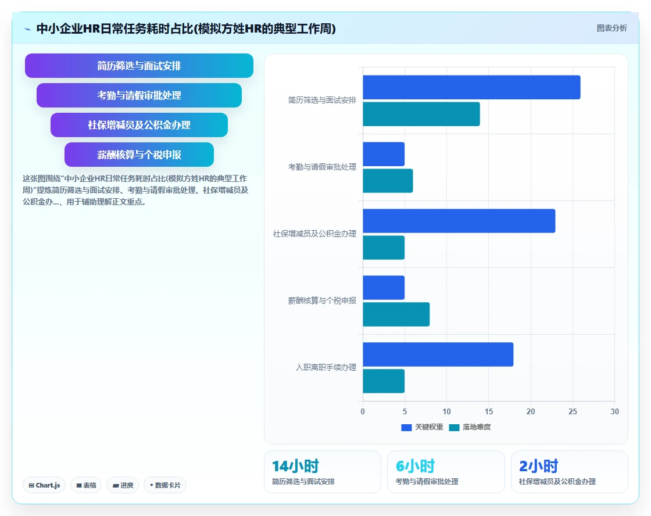Click the 2小时 data card
Screen dimensions: 651x516
click(569, 472)
